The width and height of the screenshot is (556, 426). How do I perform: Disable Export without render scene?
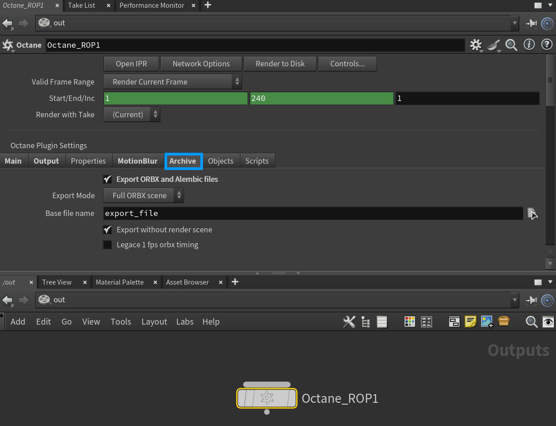click(107, 230)
